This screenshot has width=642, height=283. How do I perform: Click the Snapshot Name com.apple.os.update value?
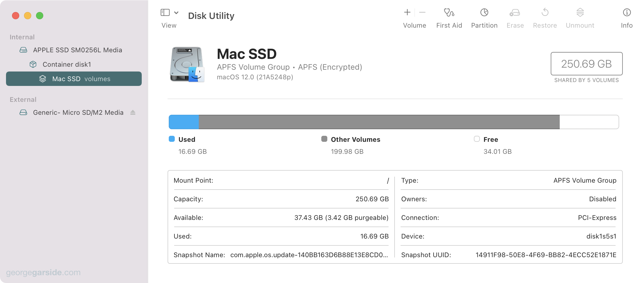tap(309, 255)
